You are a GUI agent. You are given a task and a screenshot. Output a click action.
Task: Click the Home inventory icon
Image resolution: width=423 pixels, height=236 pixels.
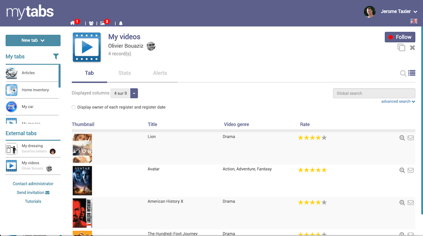point(11,90)
